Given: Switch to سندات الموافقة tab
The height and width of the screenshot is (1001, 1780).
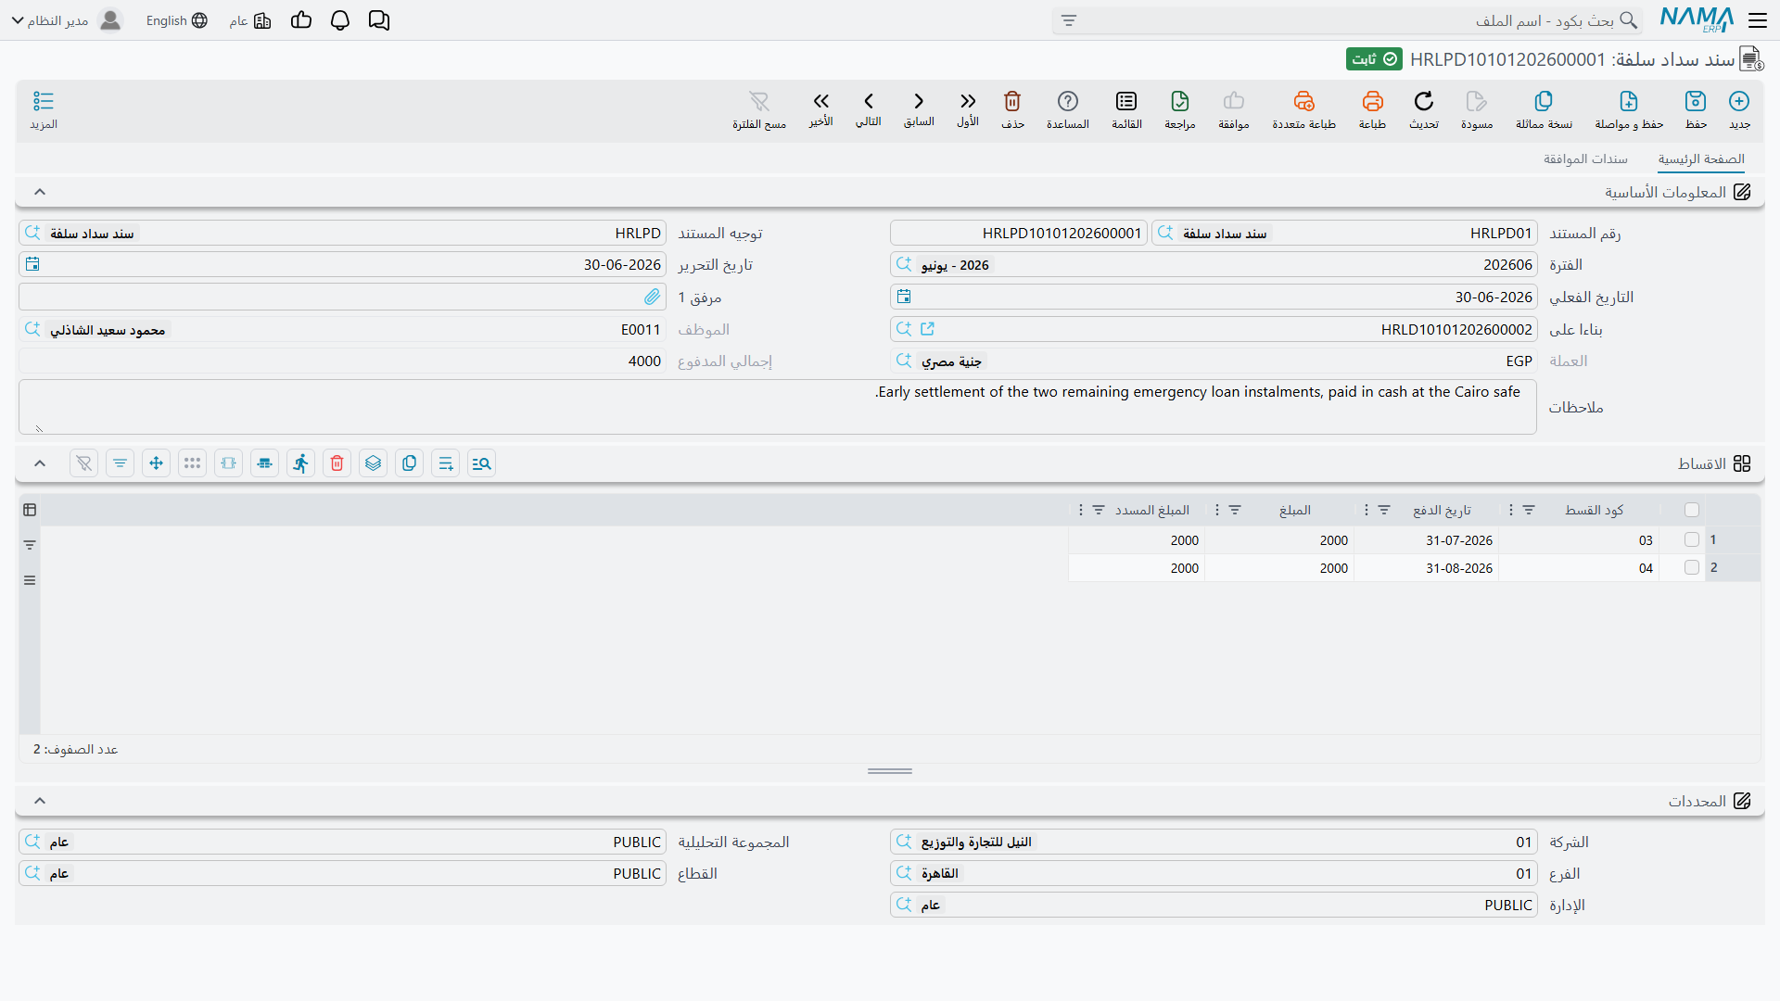Looking at the screenshot, I should [x=1585, y=159].
